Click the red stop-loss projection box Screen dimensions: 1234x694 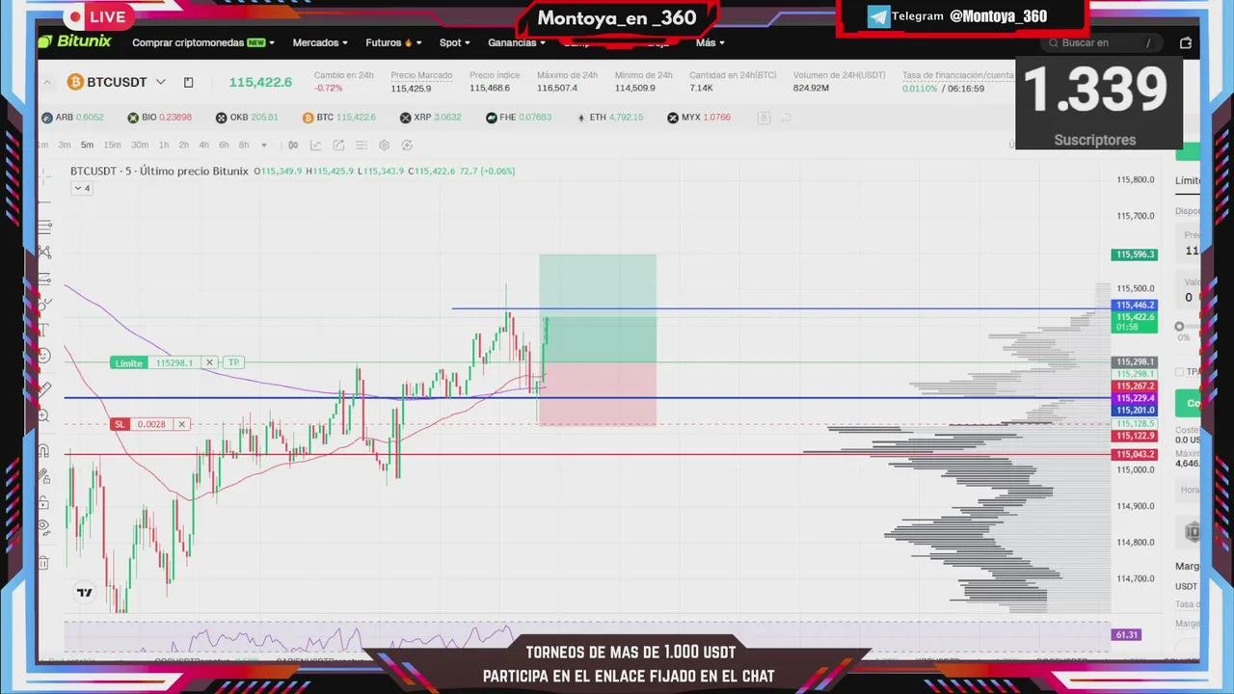click(x=598, y=394)
